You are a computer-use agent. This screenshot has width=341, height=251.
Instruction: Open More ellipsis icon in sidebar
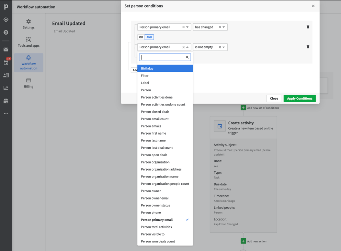tap(6, 114)
